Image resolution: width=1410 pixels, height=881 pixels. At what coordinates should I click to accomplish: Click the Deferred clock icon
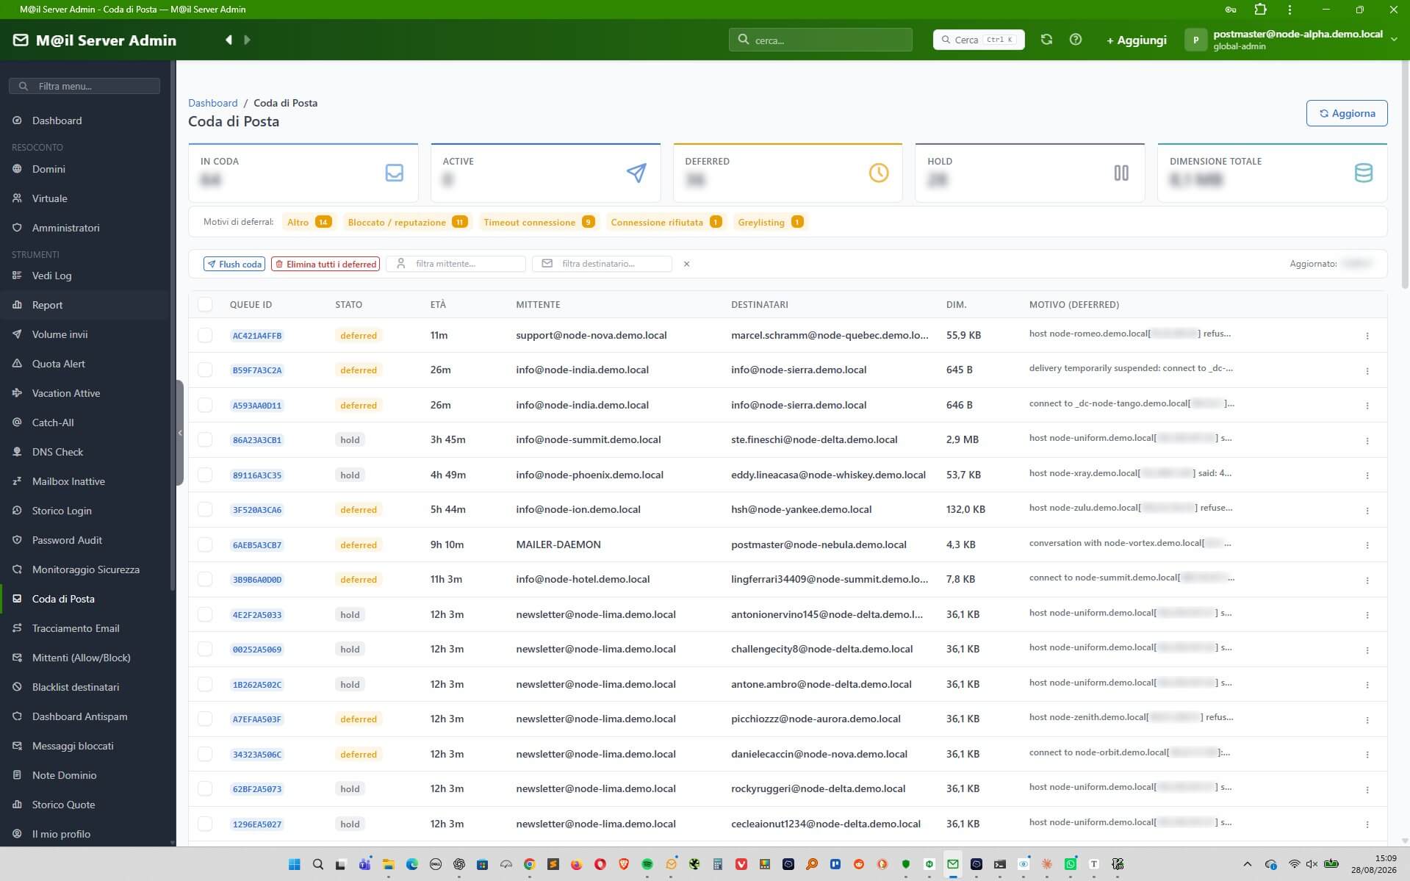879,173
